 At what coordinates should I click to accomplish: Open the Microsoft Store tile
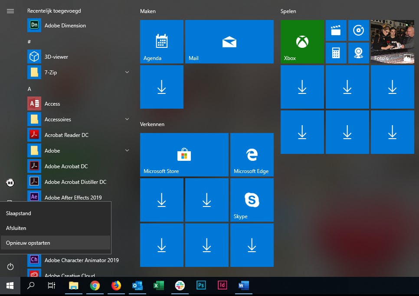[184, 155]
